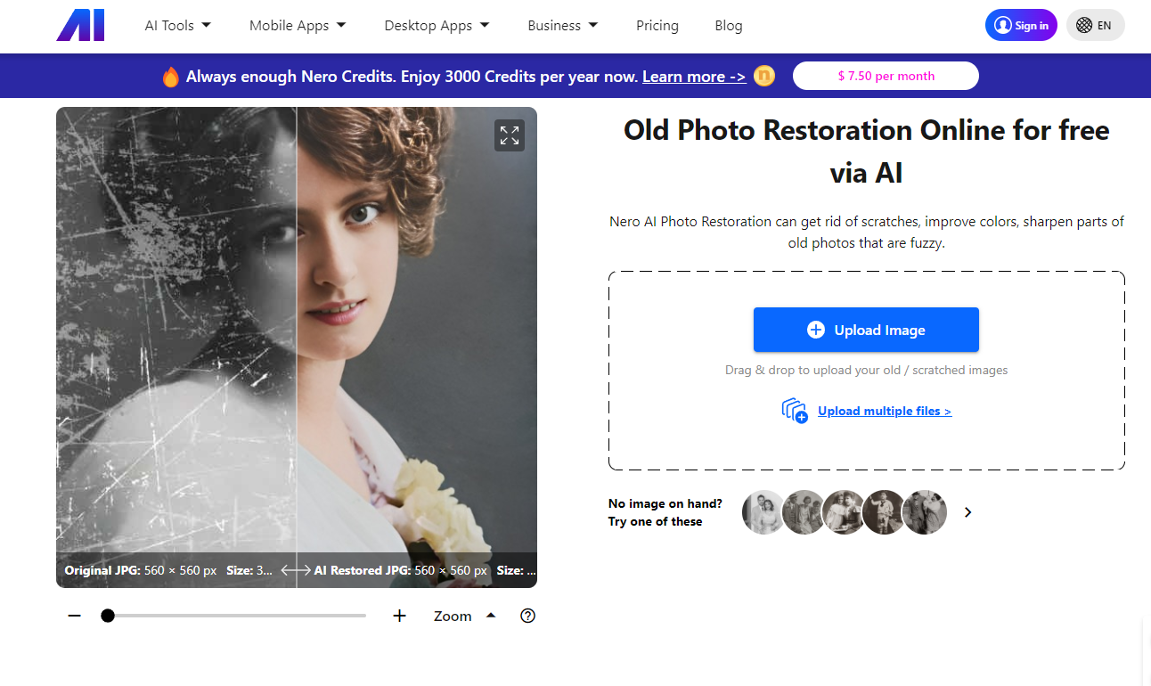This screenshot has height=686, width=1151.
Task: Follow the Learn more link
Action: 694,77
